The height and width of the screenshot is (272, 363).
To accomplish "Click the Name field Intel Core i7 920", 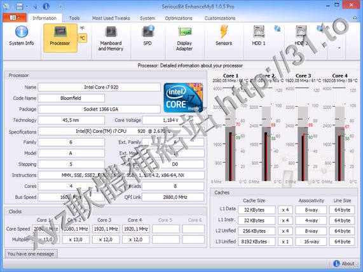I will click(x=99, y=87).
